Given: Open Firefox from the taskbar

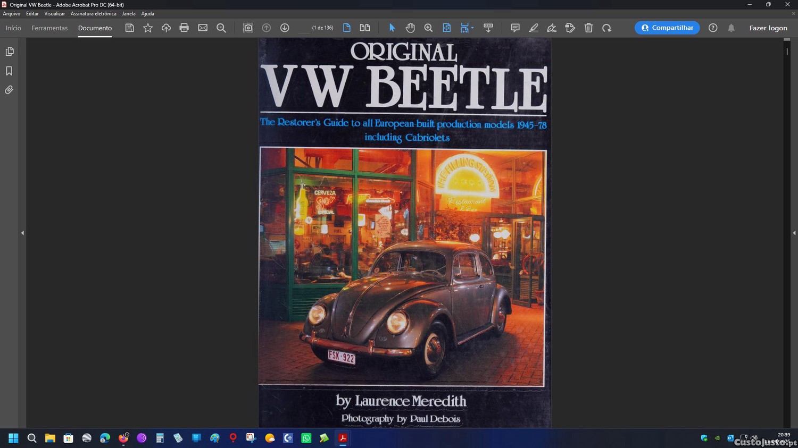Looking at the screenshot, I should 123,438.
